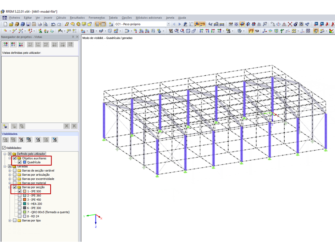335x251 pixels.
Task: Uncheck the Quadrícula checkbox
Action: [x=20, y=162]
